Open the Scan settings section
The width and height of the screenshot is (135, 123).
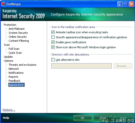(x=7, y=45)
